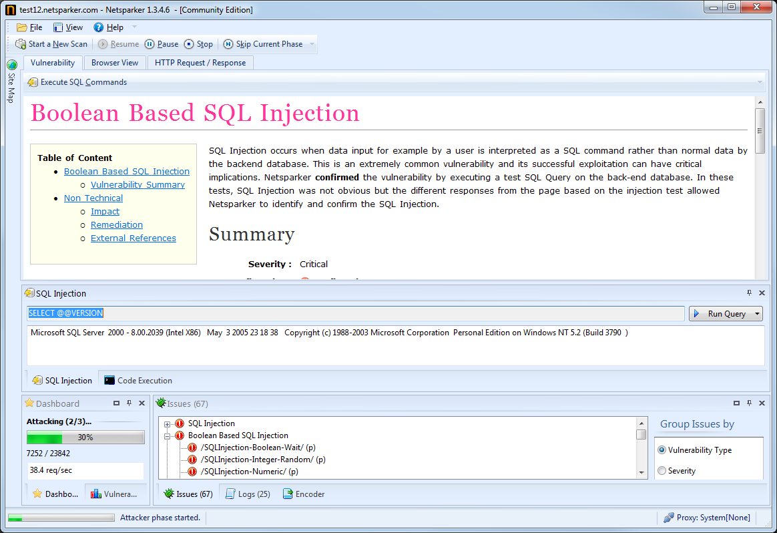777x533 pixels.
Task: Click the SQL query input field
Action: 355,313
